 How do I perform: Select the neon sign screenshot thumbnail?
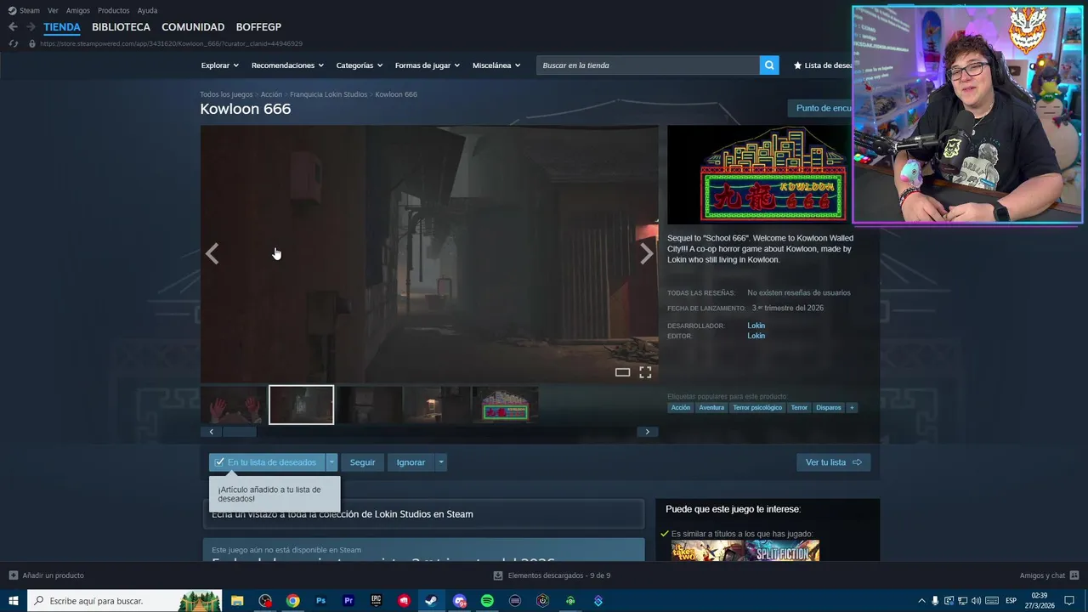click(505, 405)
